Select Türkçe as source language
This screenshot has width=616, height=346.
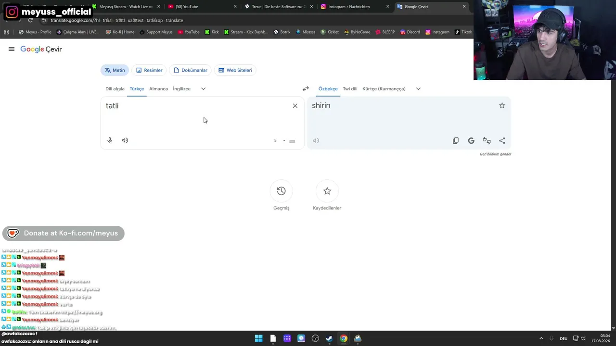point(137,89)
